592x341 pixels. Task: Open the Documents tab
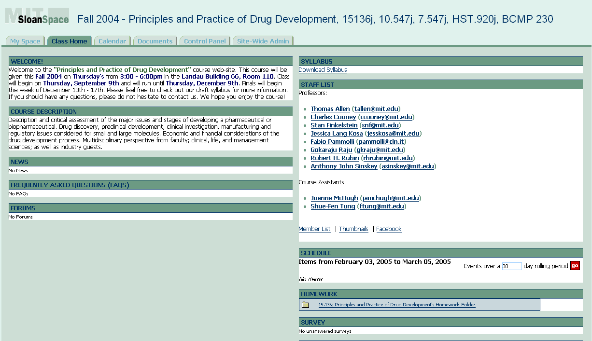155,41
